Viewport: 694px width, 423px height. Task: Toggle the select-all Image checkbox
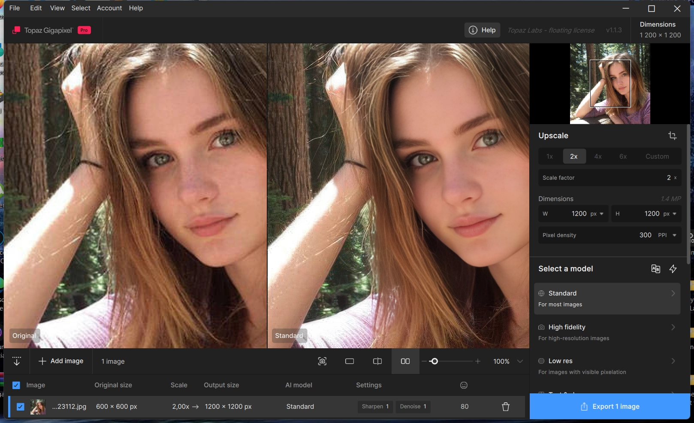[x=16, y=385]
